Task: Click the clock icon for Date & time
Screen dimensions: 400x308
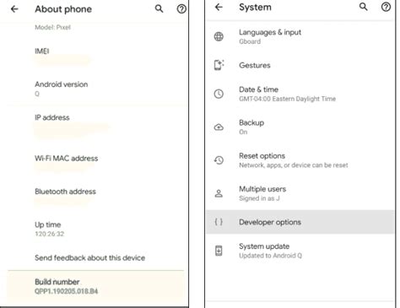Action: (219, 94)
